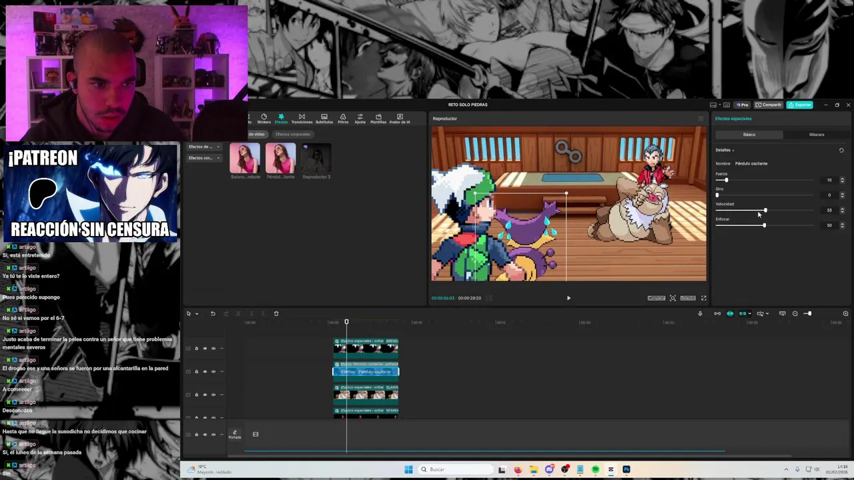Select the Balanceo rebote effect thumbnail

245,159
